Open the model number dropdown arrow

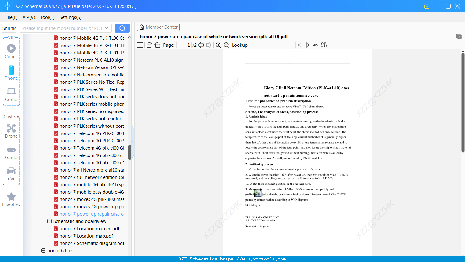tap(107, 28)
